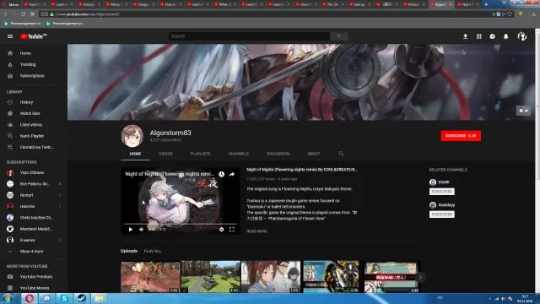Switch to the About tab
The height and width of the screenshot is (304, 540).
click(x=313, y=154)
